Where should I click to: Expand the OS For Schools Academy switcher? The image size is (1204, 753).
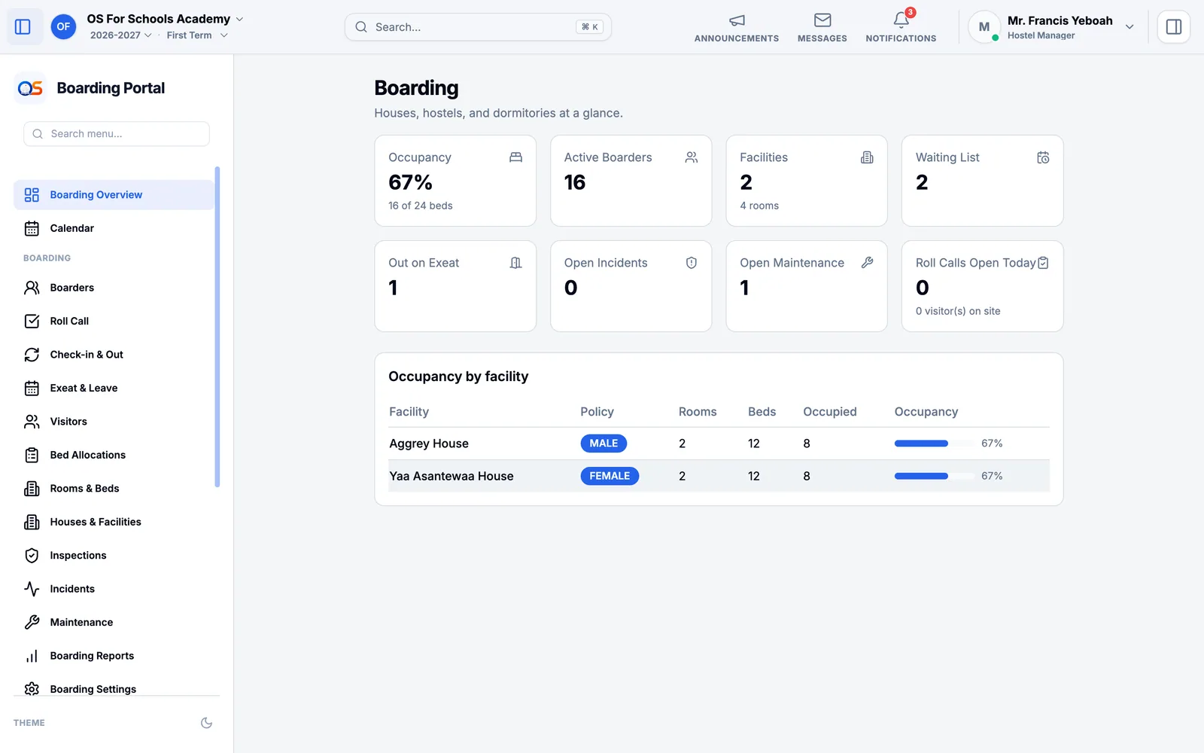166,19
